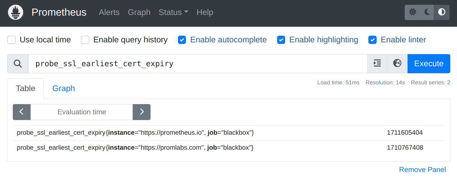This screenshot has width=457, height=178.
Task: Open the metrics explorer globe icon
Action: 397,64
